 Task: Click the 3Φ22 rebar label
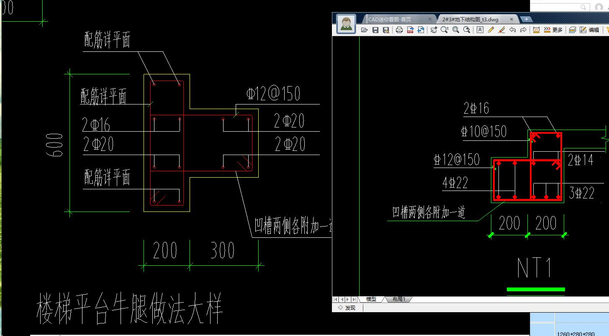(582, 193)
